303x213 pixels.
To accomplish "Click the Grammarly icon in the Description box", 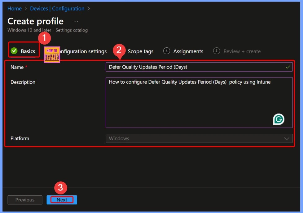I will [279, 119].
